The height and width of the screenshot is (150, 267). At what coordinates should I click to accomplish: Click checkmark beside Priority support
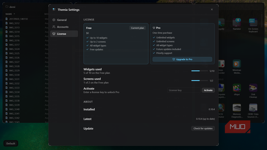pyautogui.click(x=154, y=53)
